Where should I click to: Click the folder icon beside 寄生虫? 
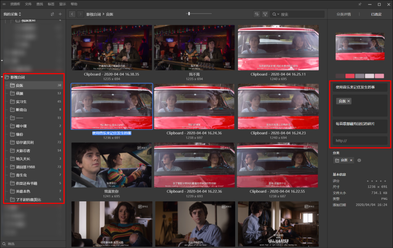pyautogui.click(x=12, y=175)
